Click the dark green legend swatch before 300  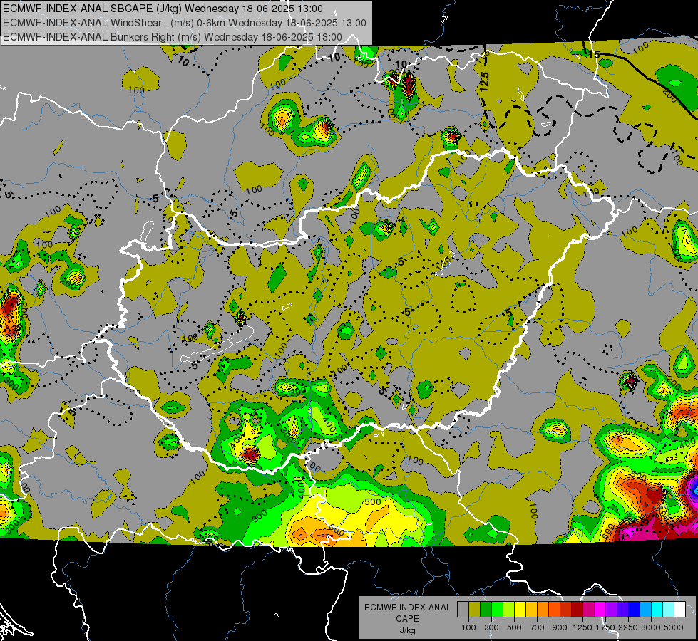(x=486, y=610)
